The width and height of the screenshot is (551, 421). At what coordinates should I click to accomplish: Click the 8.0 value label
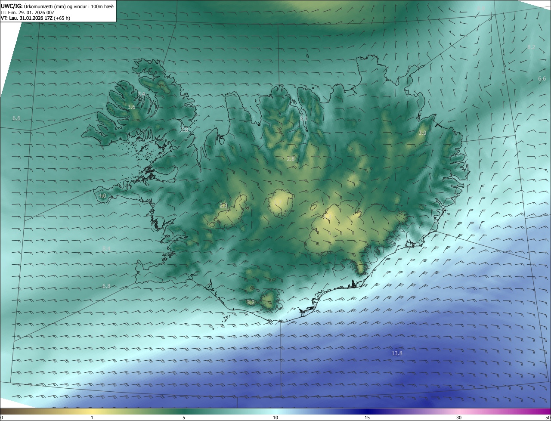click(x=303, y=118)
